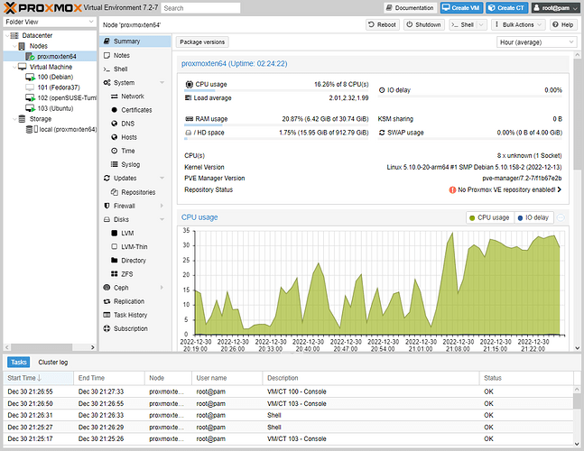Open the Ceph icon
The image size is (584, 451).
pyautogui.click(x=107, y=287)
